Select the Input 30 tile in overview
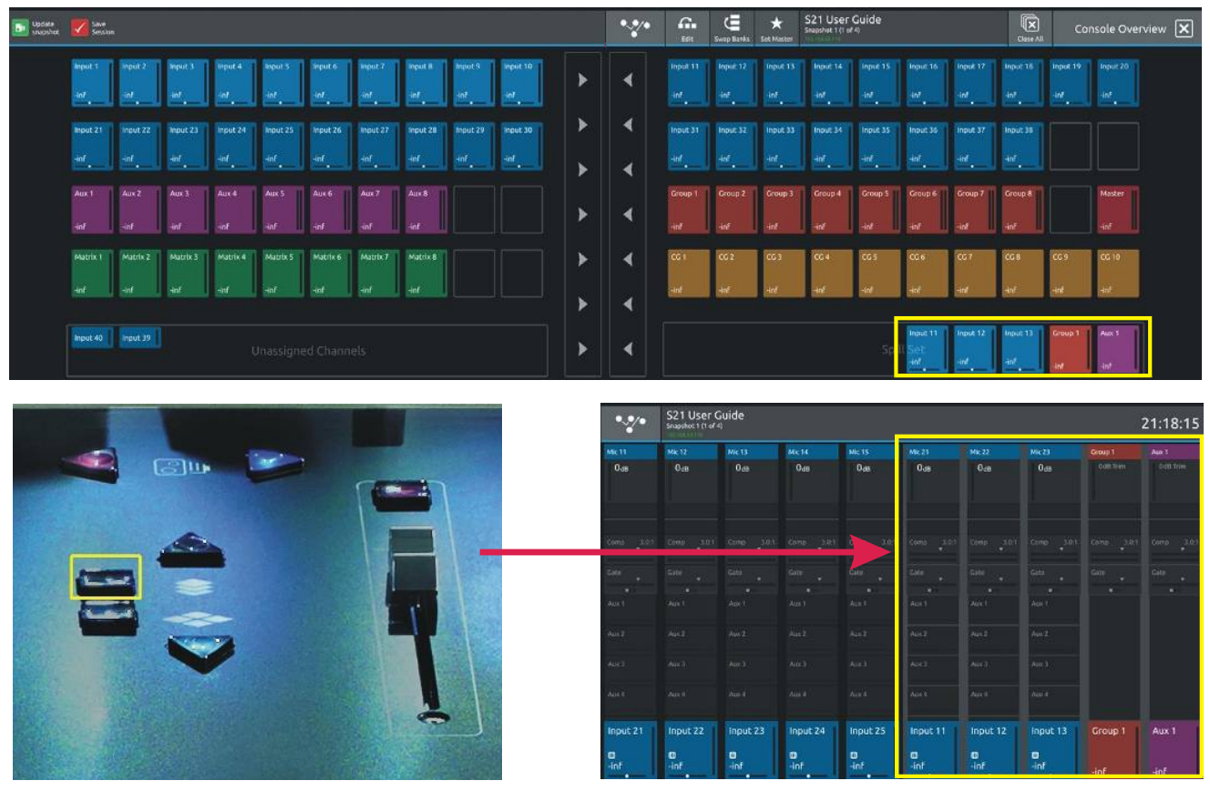1210x791 pixels. pyautogui.click(x=521, y=146)
